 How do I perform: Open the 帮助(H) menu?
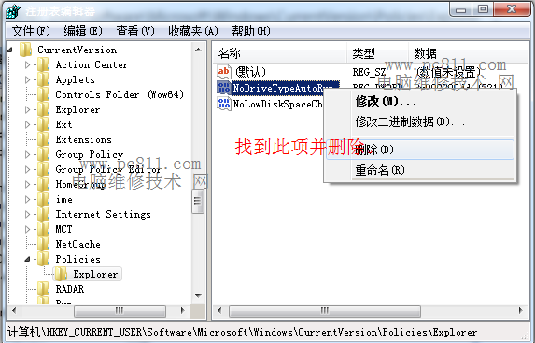tap(251, 32)
